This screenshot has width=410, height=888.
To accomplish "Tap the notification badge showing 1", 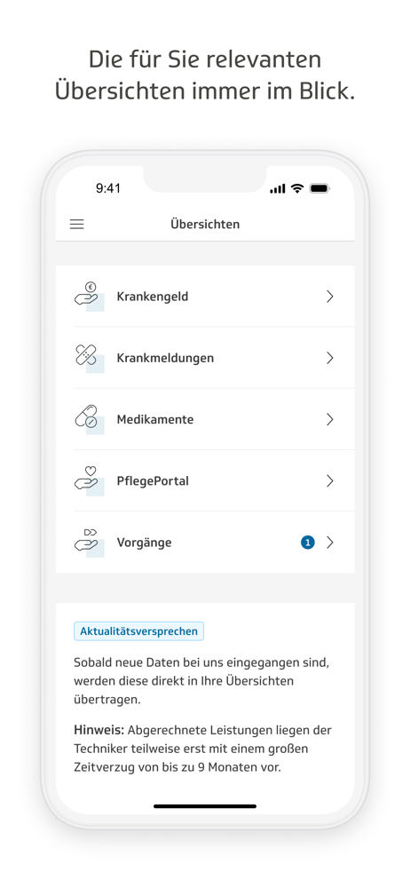I will [307, 543].
